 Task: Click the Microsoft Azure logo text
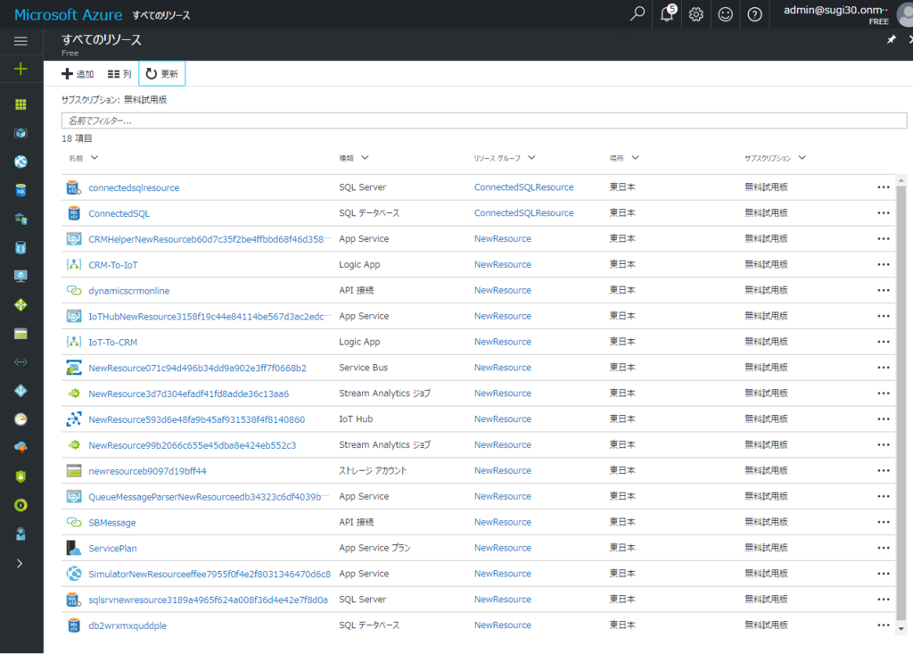pyautogui.click(x=68, y=14)
